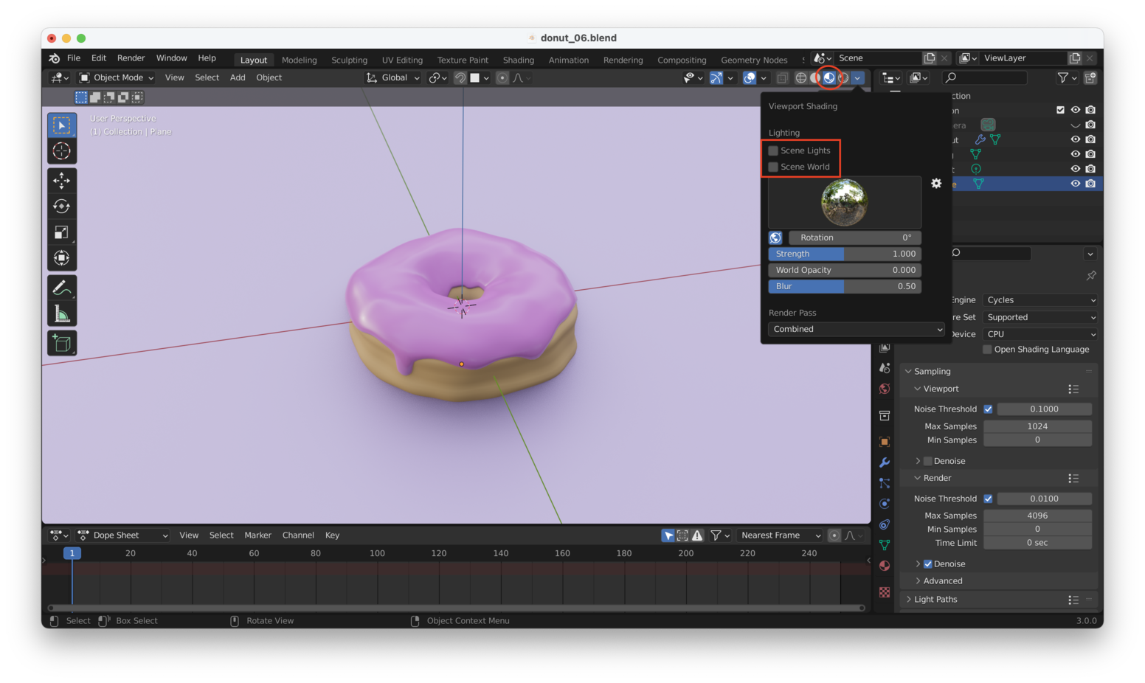1145x683 pixels.
Task: Activate the Measure tool
Action: pos(62,312)
